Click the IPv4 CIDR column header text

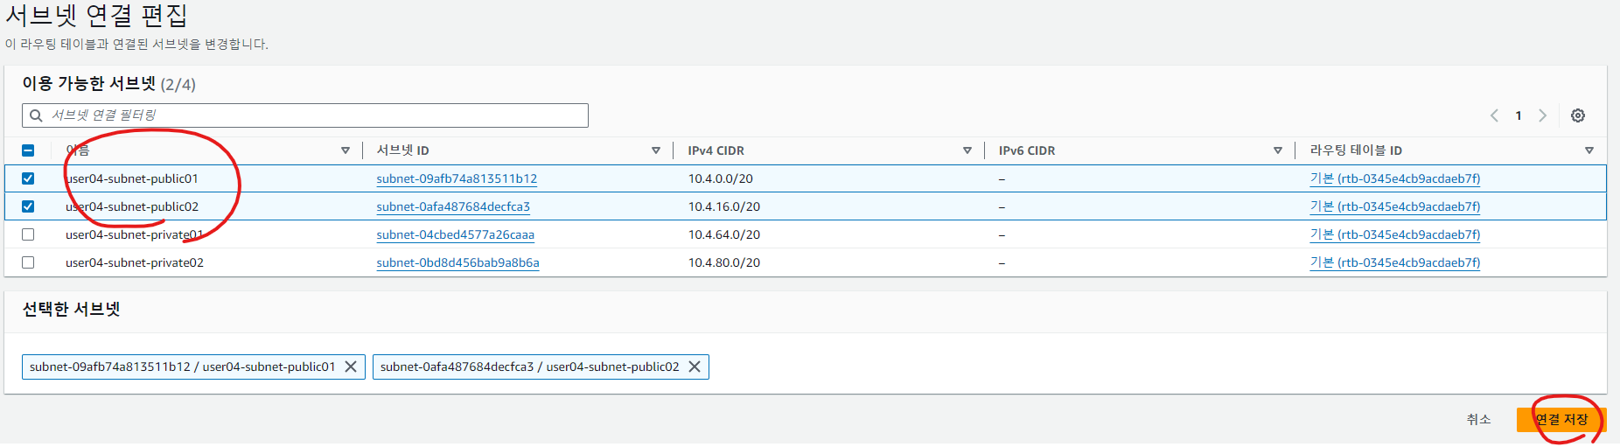[x=716, y=150]
